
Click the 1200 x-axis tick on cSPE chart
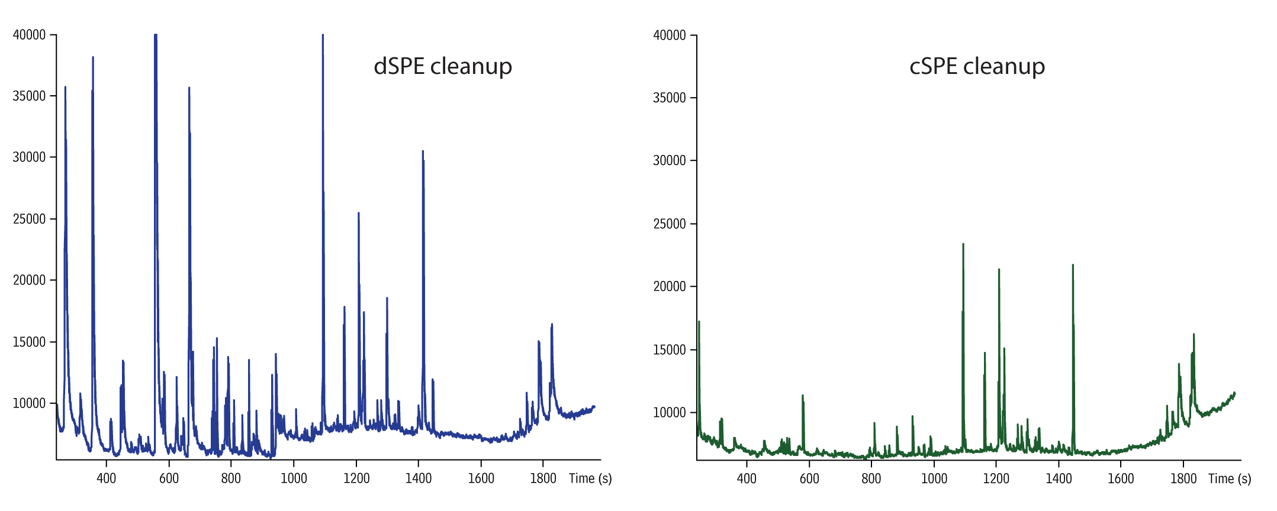[996, 478]
